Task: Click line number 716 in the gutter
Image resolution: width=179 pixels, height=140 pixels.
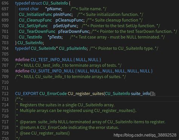Action: (x=5, y=116)
